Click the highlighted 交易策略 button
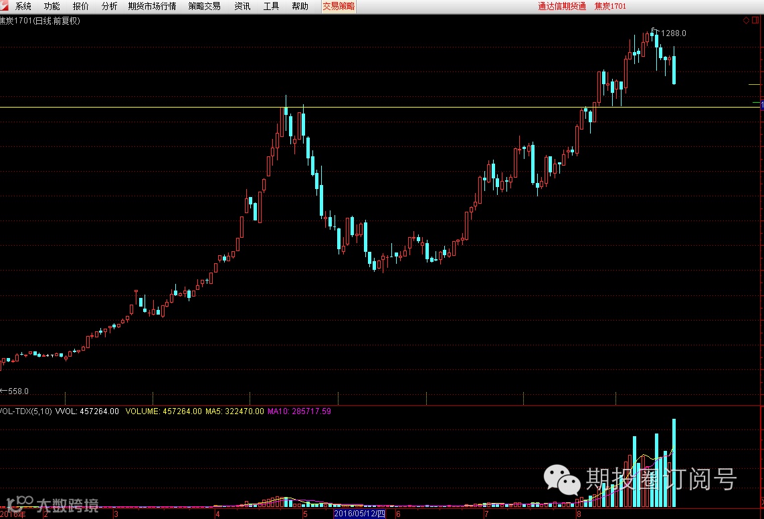Viewport: 764px width, 519px height. 339,6
